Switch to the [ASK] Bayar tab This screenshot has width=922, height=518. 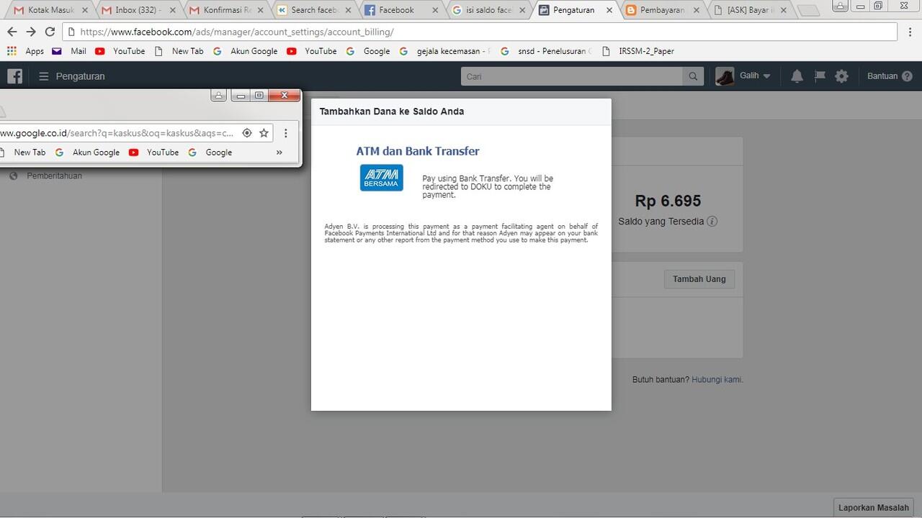tap(748, 10)
